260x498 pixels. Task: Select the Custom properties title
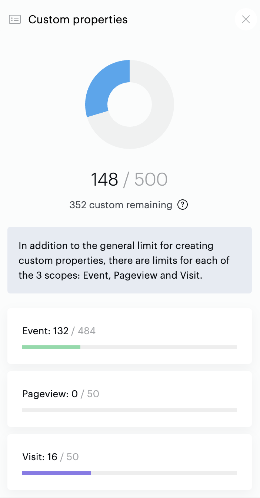(x=78, y=19)
